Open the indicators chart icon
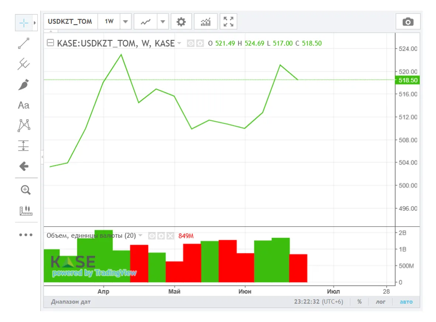This screenshot has height=322, width=436. pyautogui.click(x=206, y=22)
